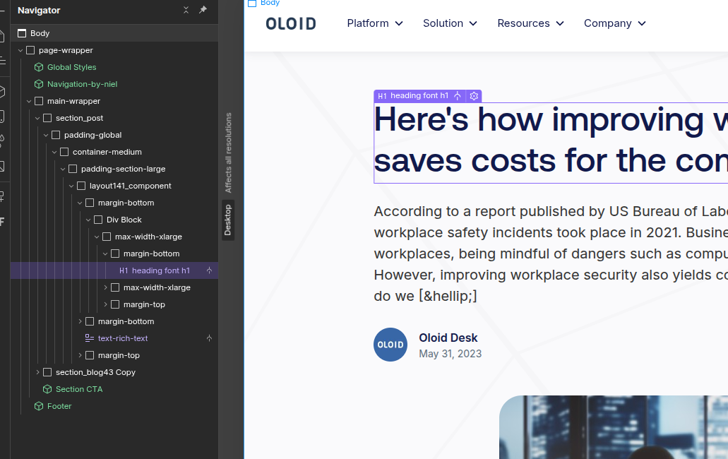
Task: Collapse the padding-global tree node
Action: click(x=46, y=135)
